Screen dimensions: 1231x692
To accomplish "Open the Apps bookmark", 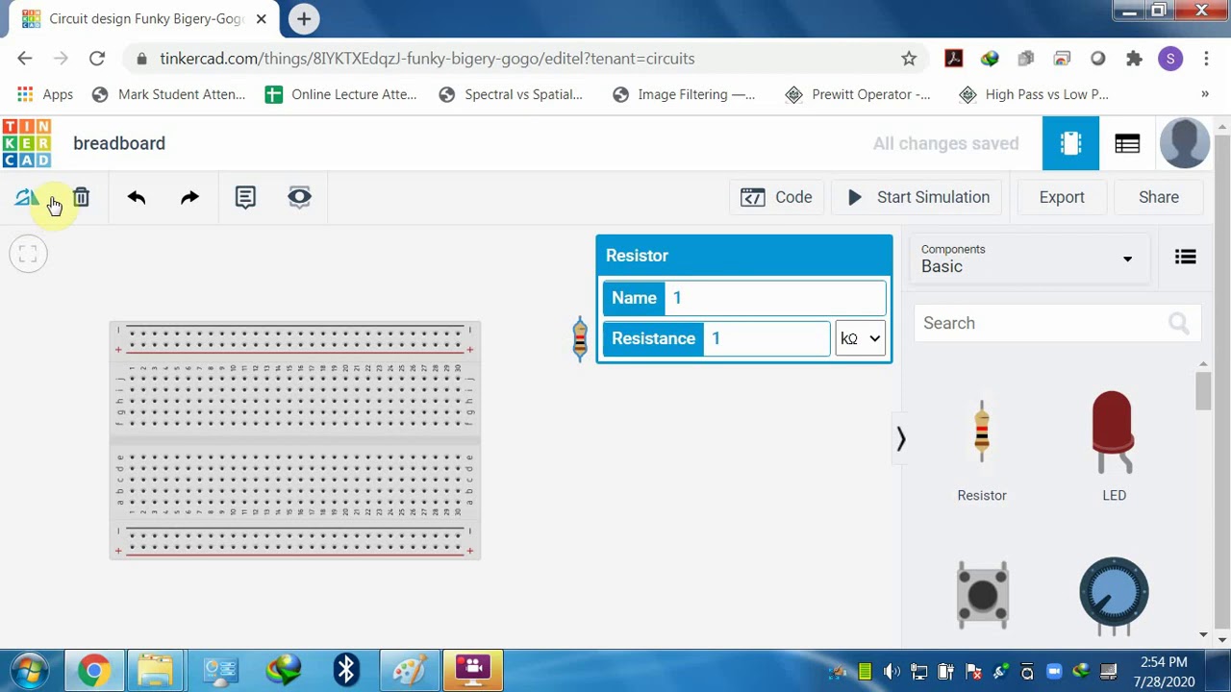I will point(45,94).
